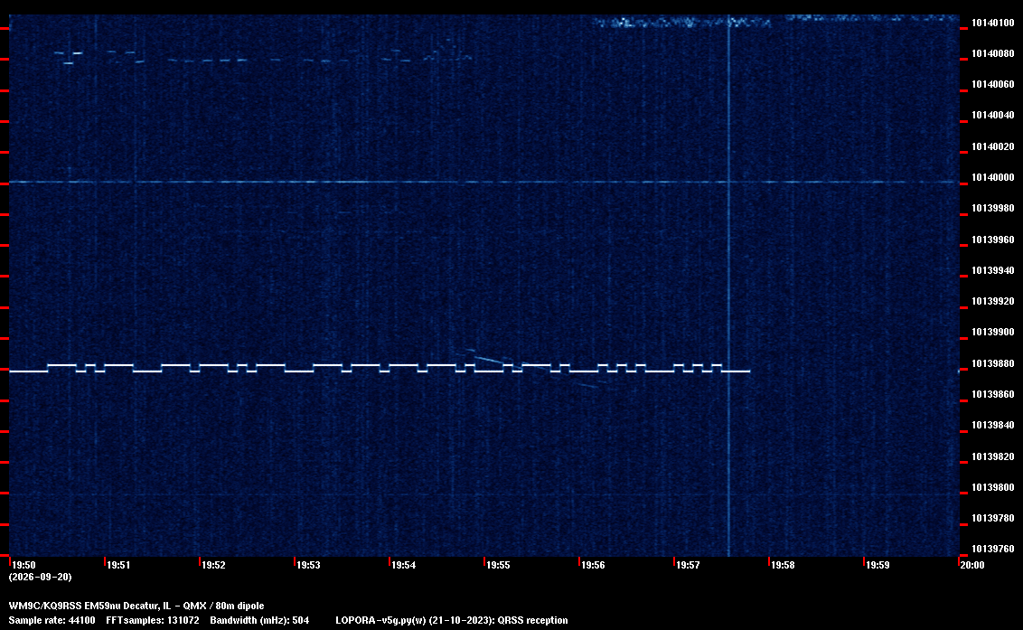Click the Sample rate: 44100 text

click(x=52, y=620)
